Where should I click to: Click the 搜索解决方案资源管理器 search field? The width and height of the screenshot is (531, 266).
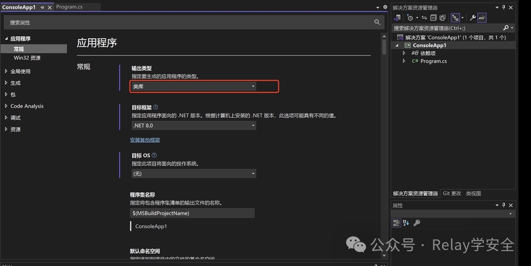(x=453, y=28)
